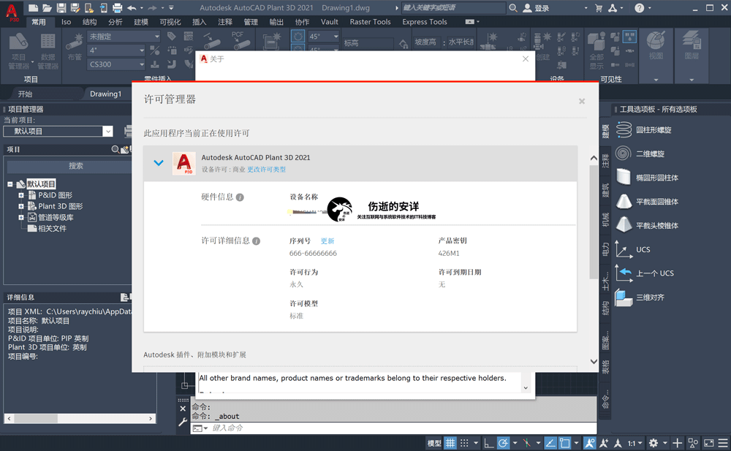Open the Express Tools ribbon tab

click(424, 22)
